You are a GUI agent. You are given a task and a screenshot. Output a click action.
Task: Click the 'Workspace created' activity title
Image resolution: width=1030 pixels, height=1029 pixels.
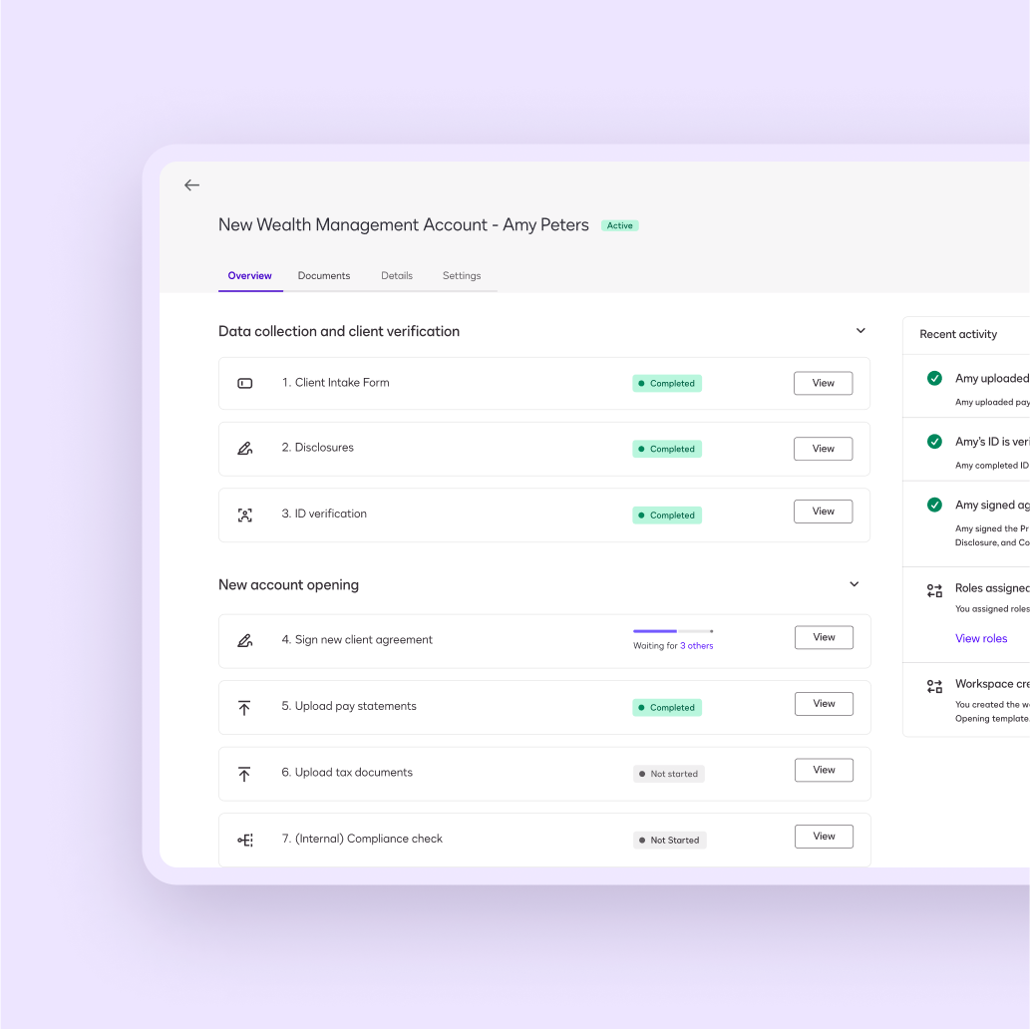pos(992,684)
